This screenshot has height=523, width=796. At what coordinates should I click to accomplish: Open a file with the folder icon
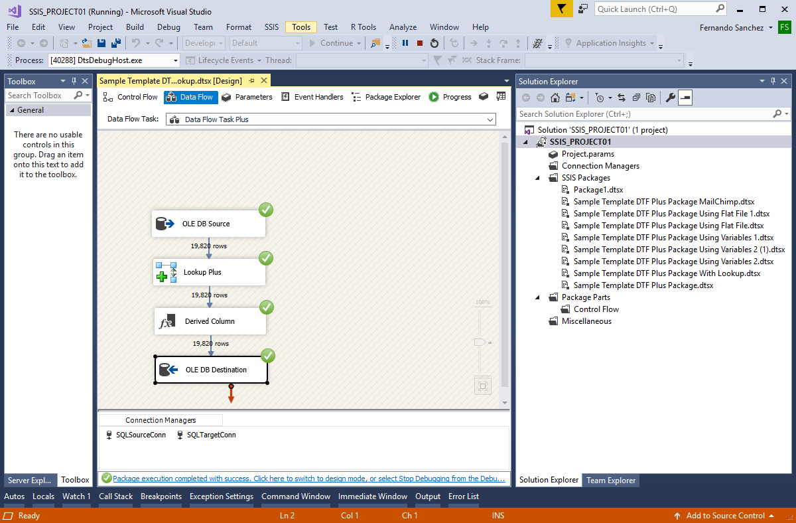(87, 43)
